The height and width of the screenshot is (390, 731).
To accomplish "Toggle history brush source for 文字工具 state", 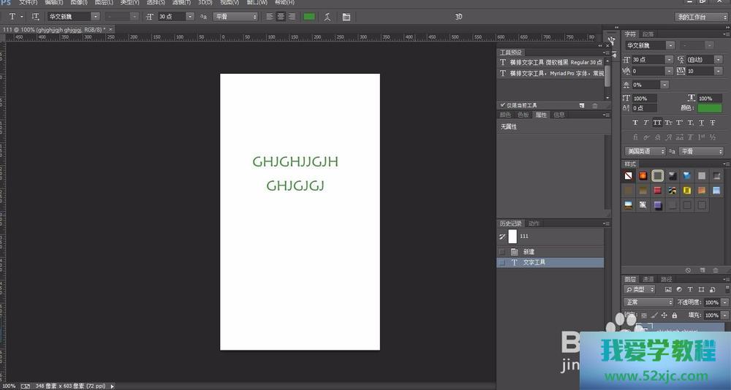I will click(x=501, y=262).
